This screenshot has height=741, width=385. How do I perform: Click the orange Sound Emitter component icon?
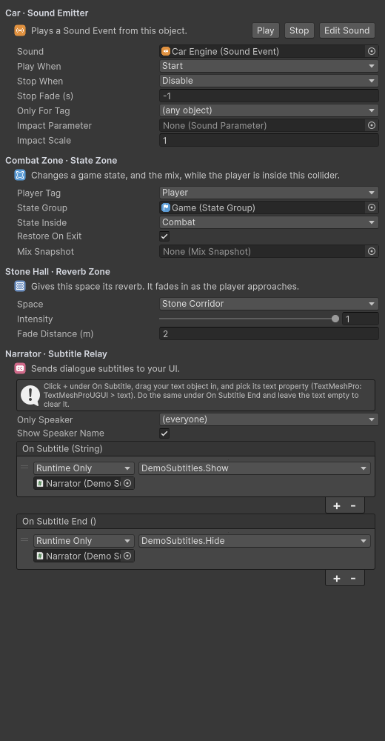[x=20, y=30]
